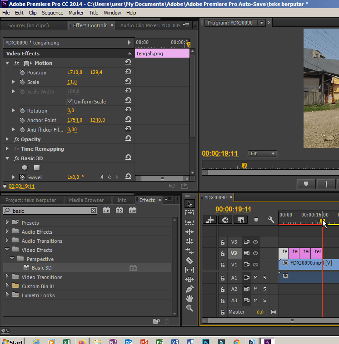
Task: Hide track V2 output eye
Action: click(255, 253)
